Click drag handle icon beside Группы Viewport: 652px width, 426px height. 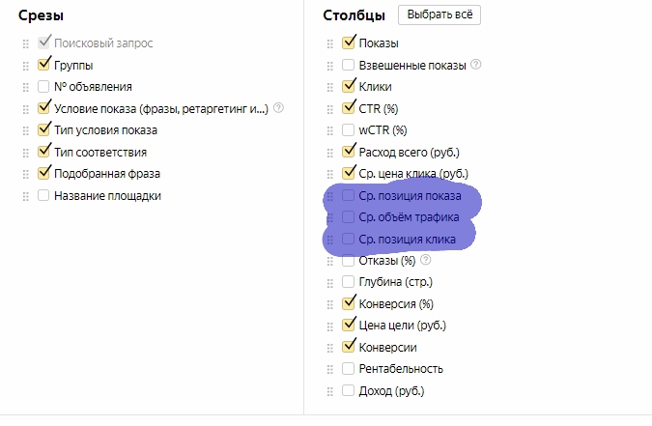pos(26,66)
